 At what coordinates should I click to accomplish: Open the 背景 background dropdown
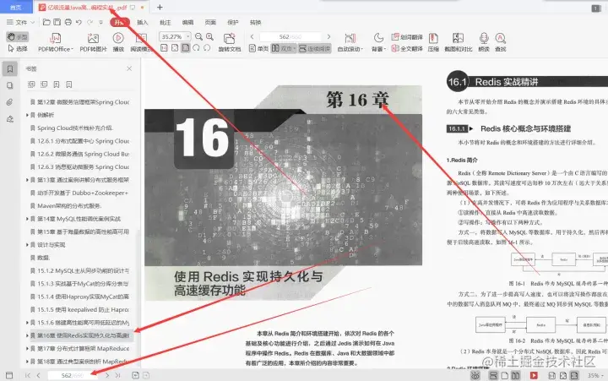click(378, 42)
